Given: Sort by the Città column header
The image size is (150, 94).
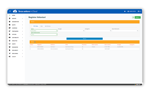Looking at the screenshot, I should pyautogui.click(x=67, y=45).
